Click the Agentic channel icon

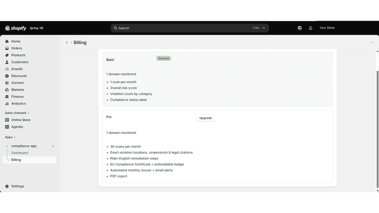click(x=7, y=127)
